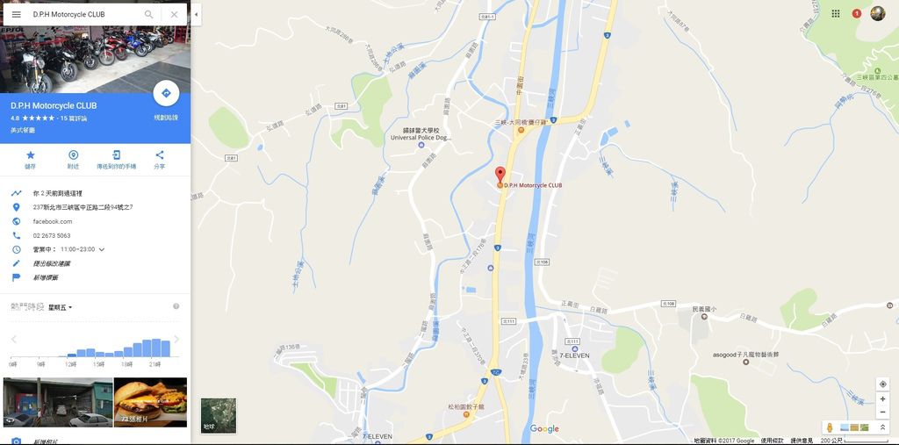Open the facebook.com website link

coord(53,221)
